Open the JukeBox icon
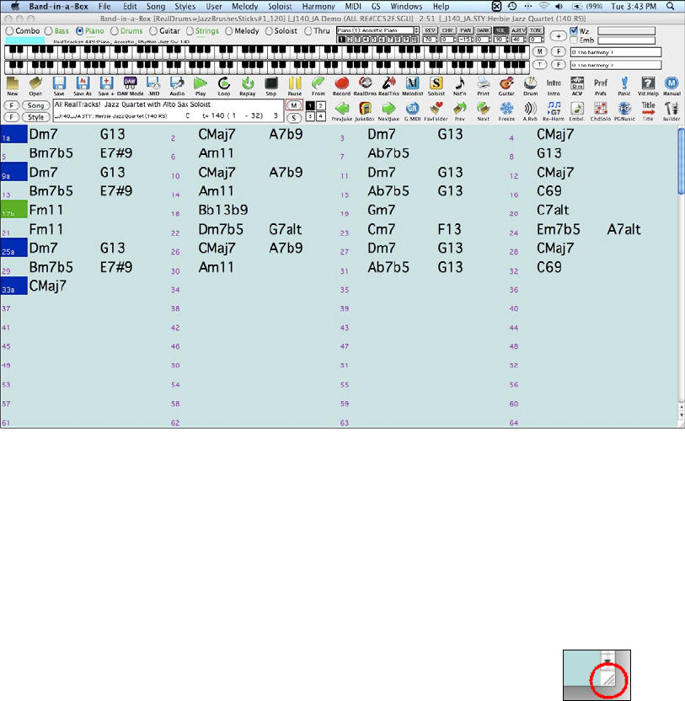 tap(366, 109)
